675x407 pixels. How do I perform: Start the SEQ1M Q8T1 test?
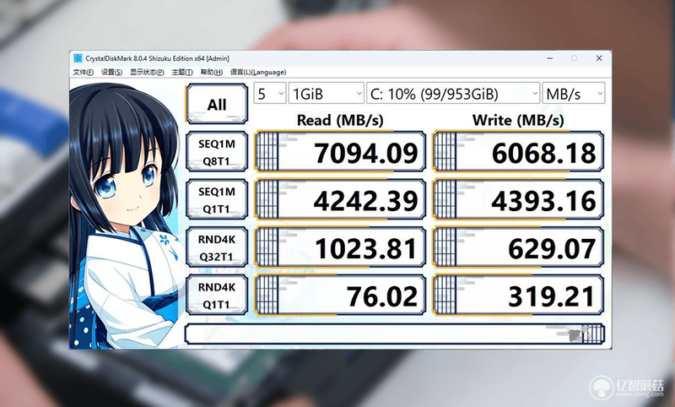[x=217, y=152]
